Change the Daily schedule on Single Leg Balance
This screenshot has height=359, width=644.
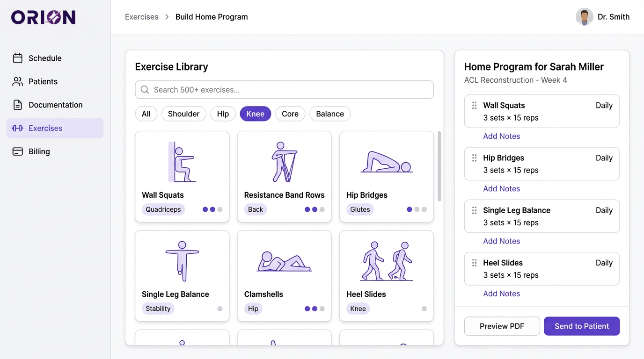[604, 210]
